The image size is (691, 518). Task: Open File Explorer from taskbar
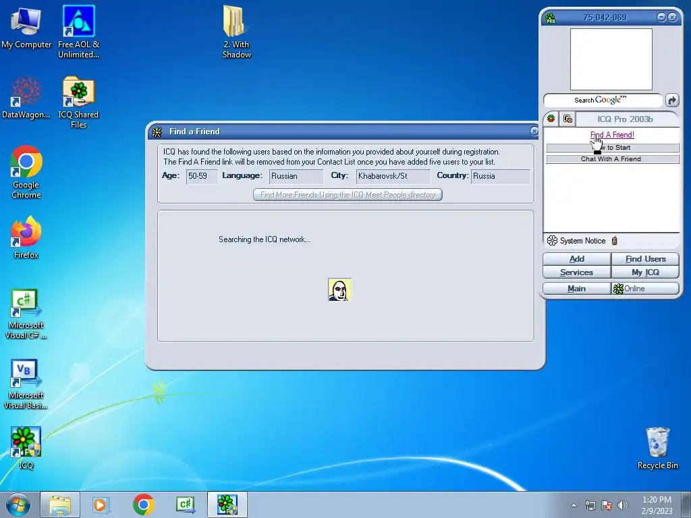click(x=60, y=505)
